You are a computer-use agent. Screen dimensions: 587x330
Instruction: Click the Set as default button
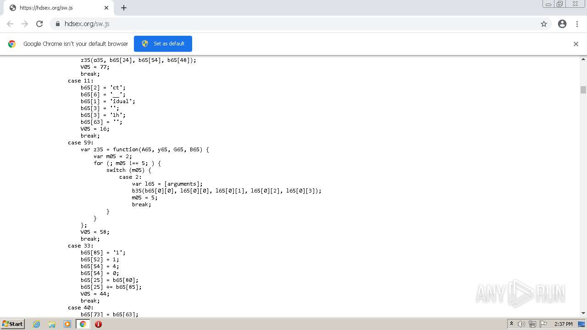pyautogui.click(x=163, y=44)
